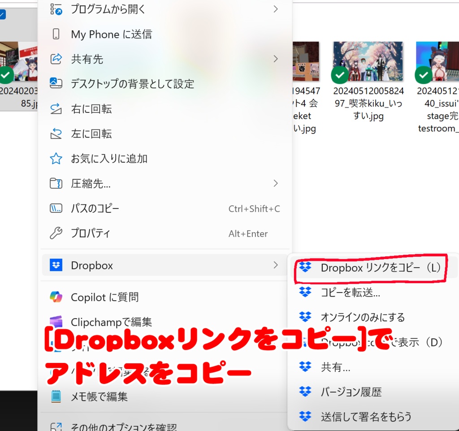Expand the "圧縮先" submenu chevron
The height and width of the screenshot is (431, 459).
click(275, 183)
